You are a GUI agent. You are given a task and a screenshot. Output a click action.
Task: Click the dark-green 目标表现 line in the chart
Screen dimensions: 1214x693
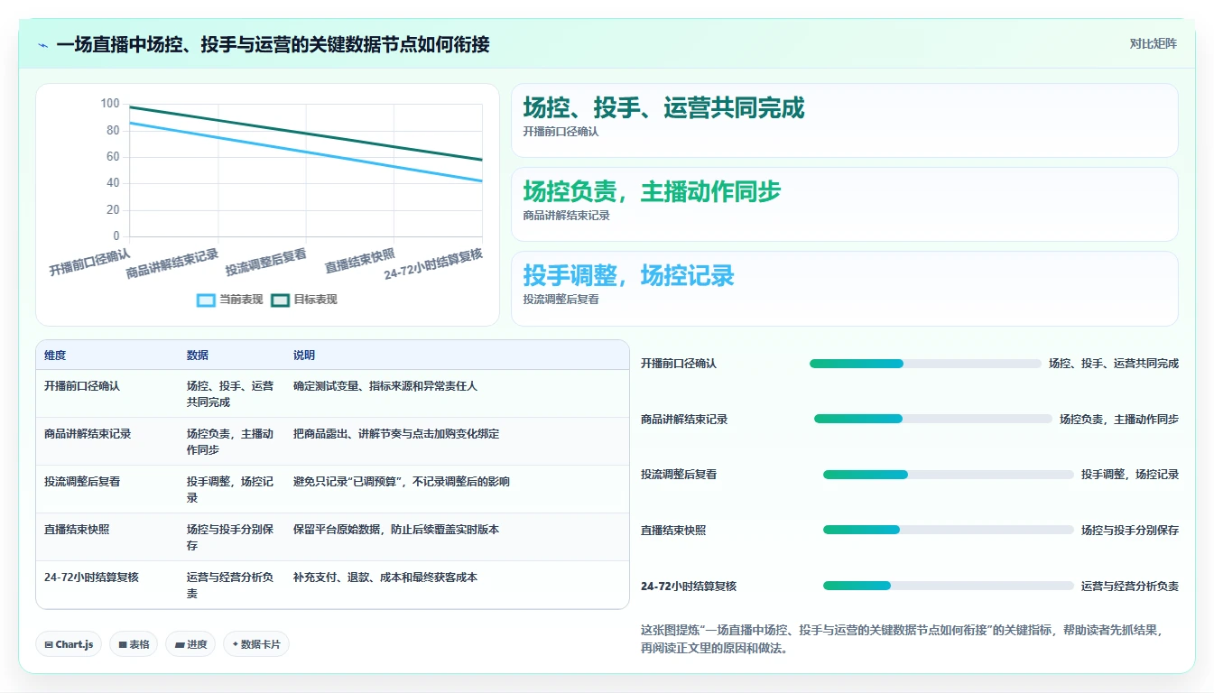pyautogui.click(x=307, y=134)
